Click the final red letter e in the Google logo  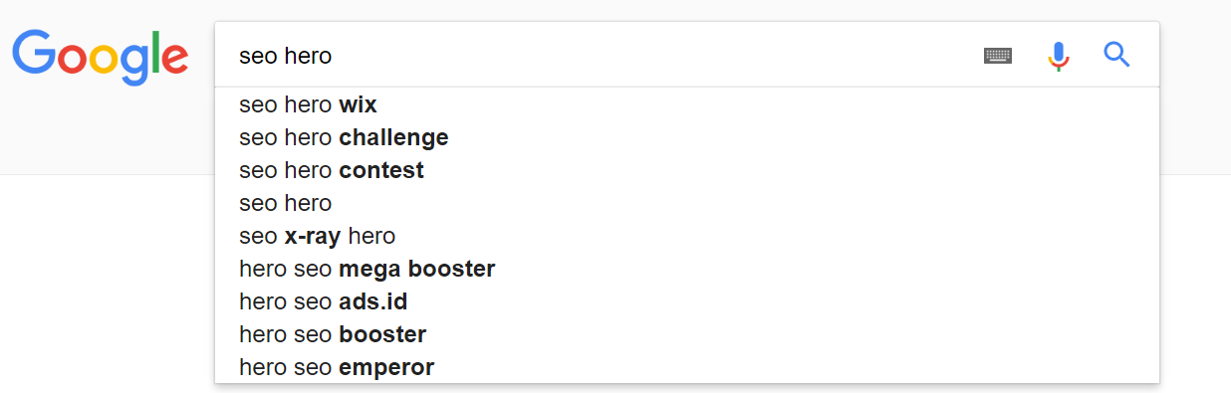174,62
